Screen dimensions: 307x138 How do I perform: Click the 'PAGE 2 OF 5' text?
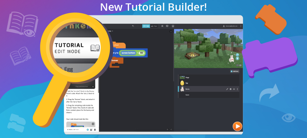[73, 130]
